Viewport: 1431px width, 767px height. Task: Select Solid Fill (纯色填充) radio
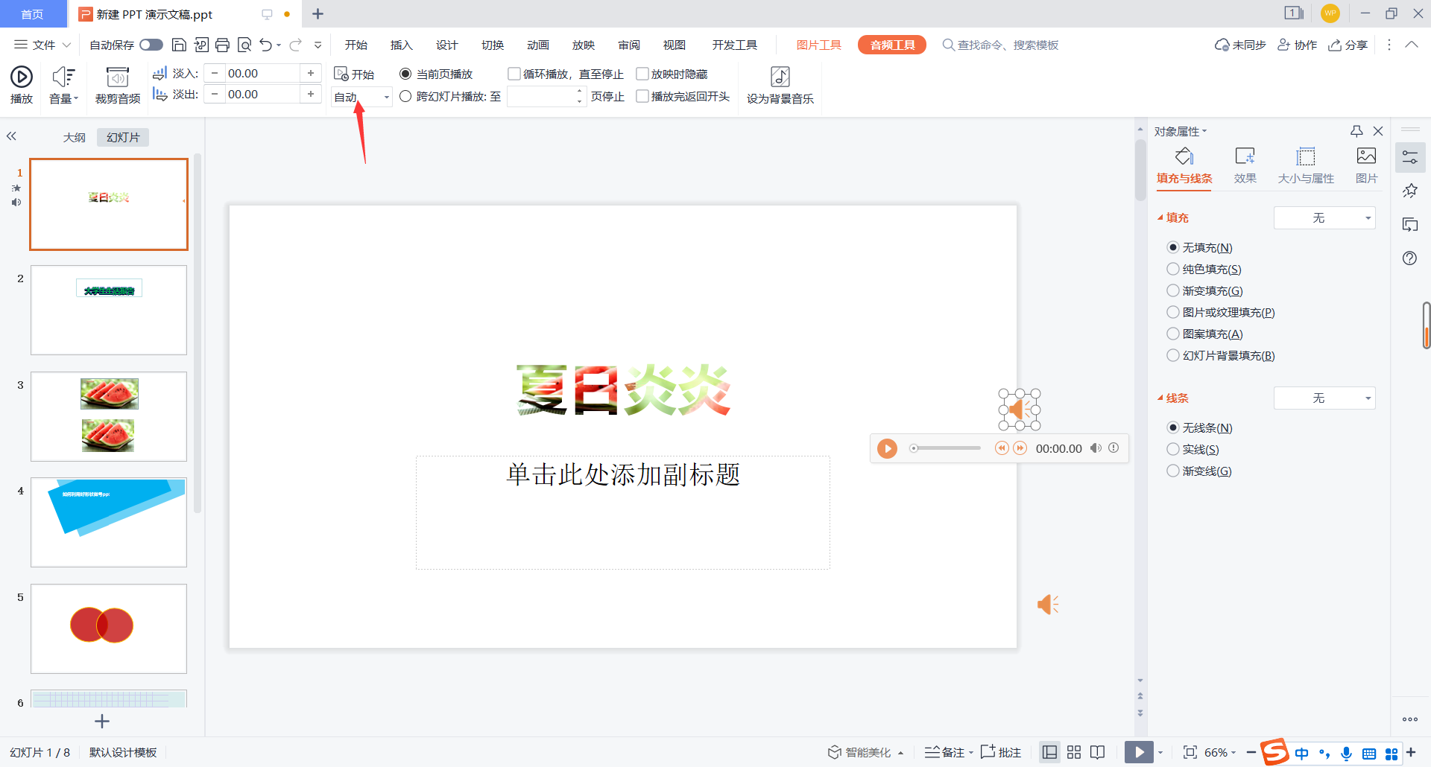click(1173, 269)
